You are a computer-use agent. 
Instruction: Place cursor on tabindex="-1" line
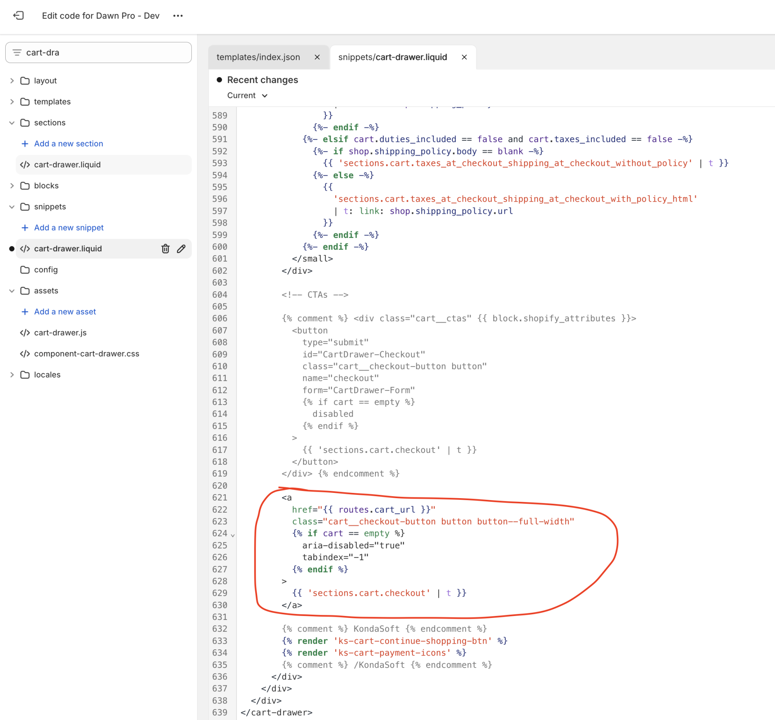pyautogui.click(x=335, y=557)
